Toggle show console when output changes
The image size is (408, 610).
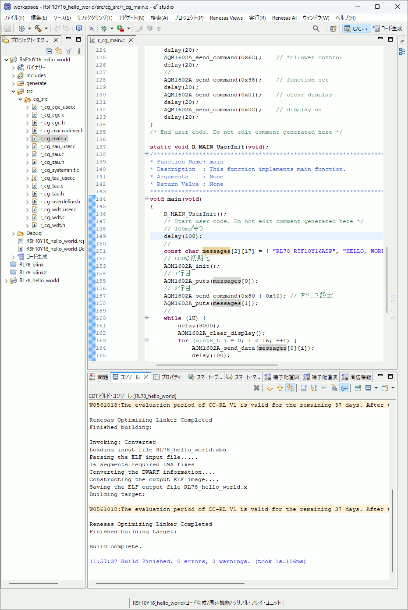(x=344, y=388)
